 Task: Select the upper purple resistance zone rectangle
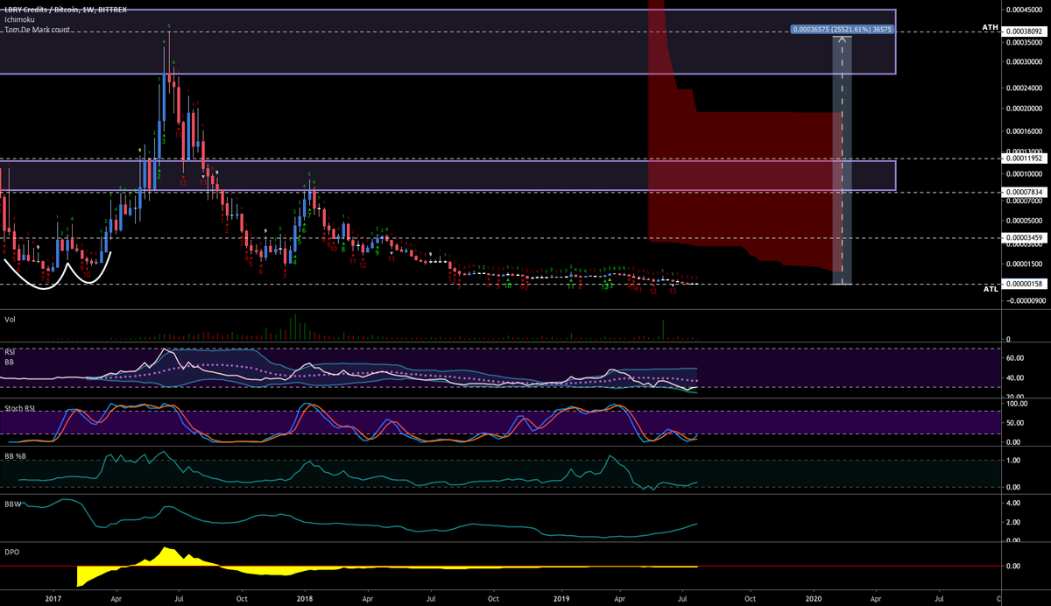[448, 41]
